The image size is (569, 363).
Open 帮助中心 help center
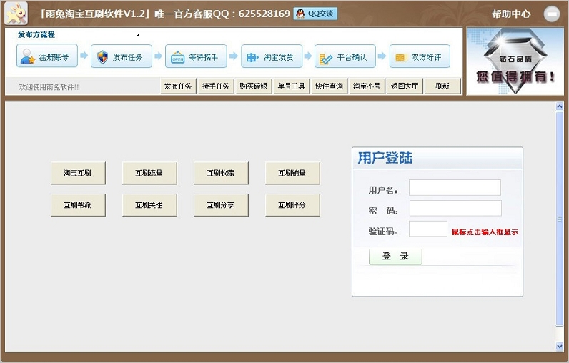(511, 14)
